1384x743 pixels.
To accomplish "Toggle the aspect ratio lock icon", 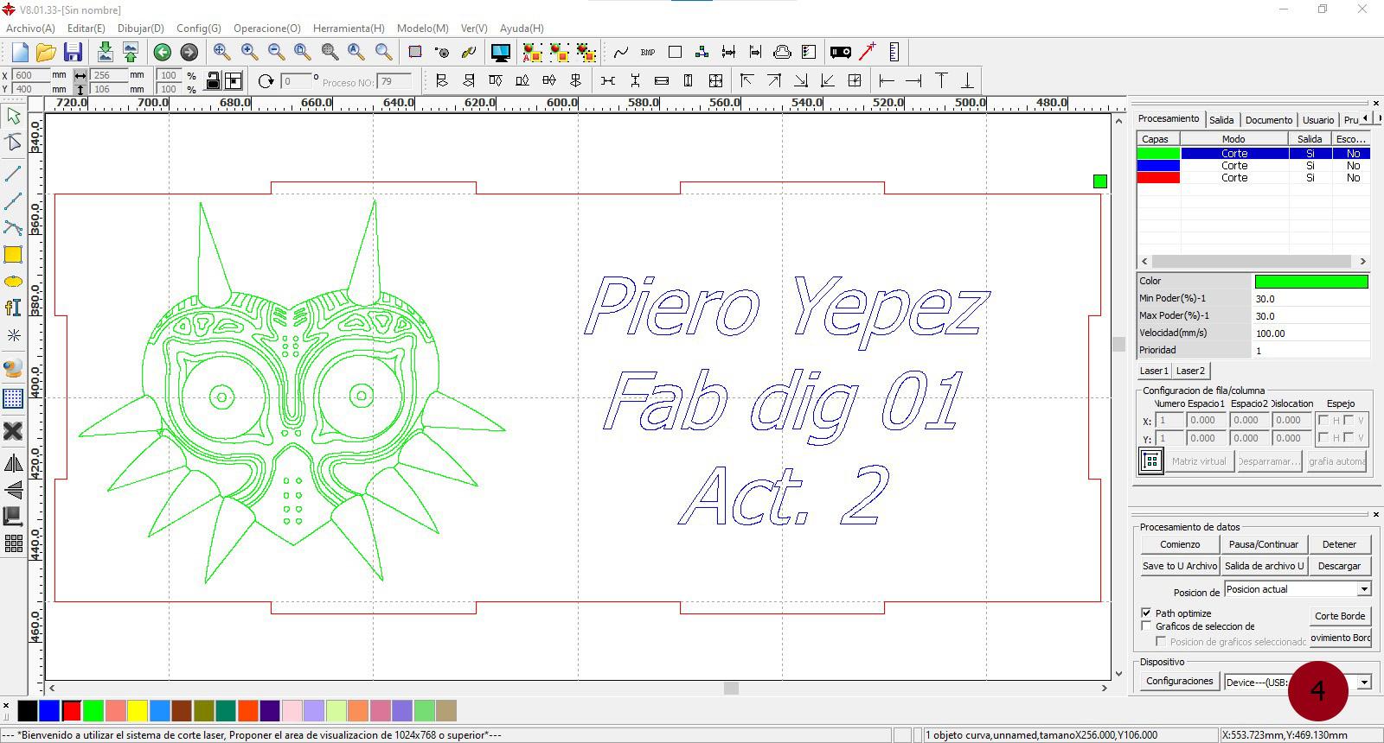I will click(x=213, y=80).
